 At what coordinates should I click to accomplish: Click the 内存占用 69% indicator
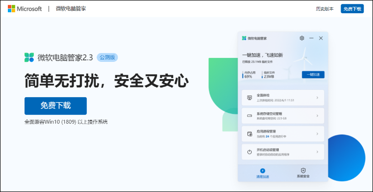click(x=249, y=75)
